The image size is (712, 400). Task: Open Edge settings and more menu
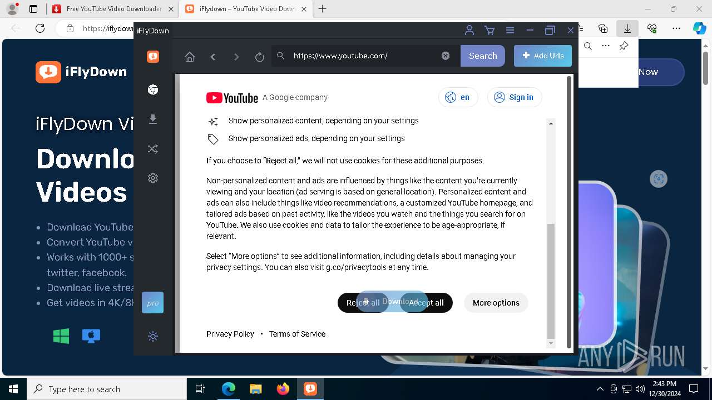coord(676,28)
